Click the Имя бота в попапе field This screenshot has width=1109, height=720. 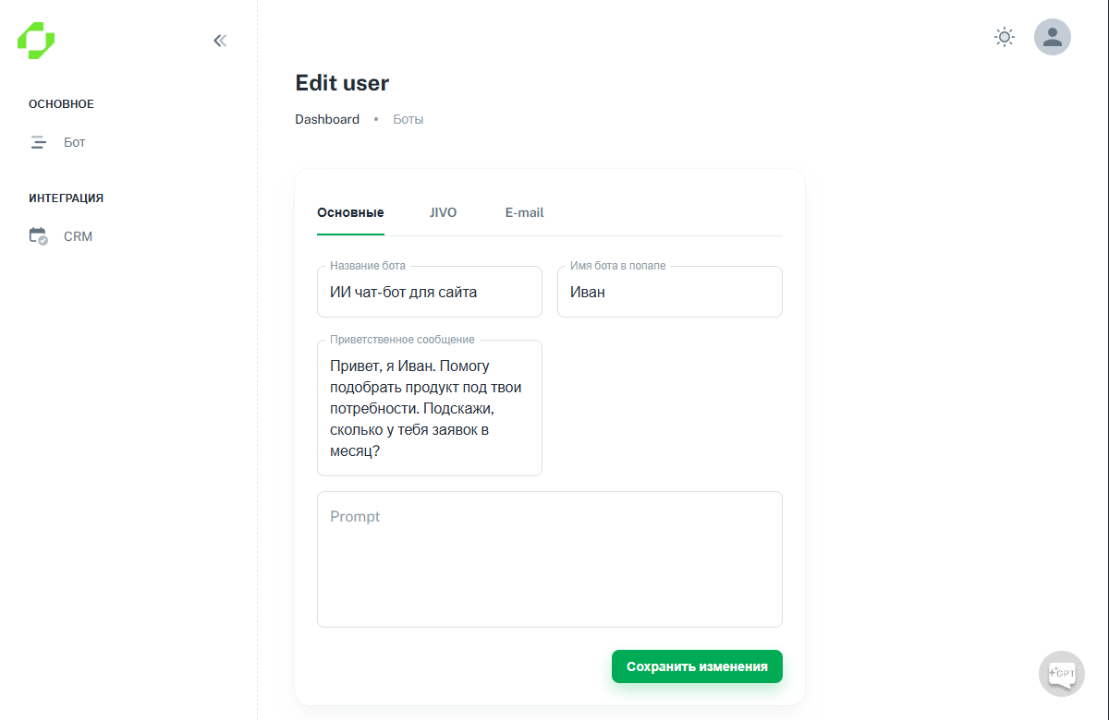pos(669,293)
